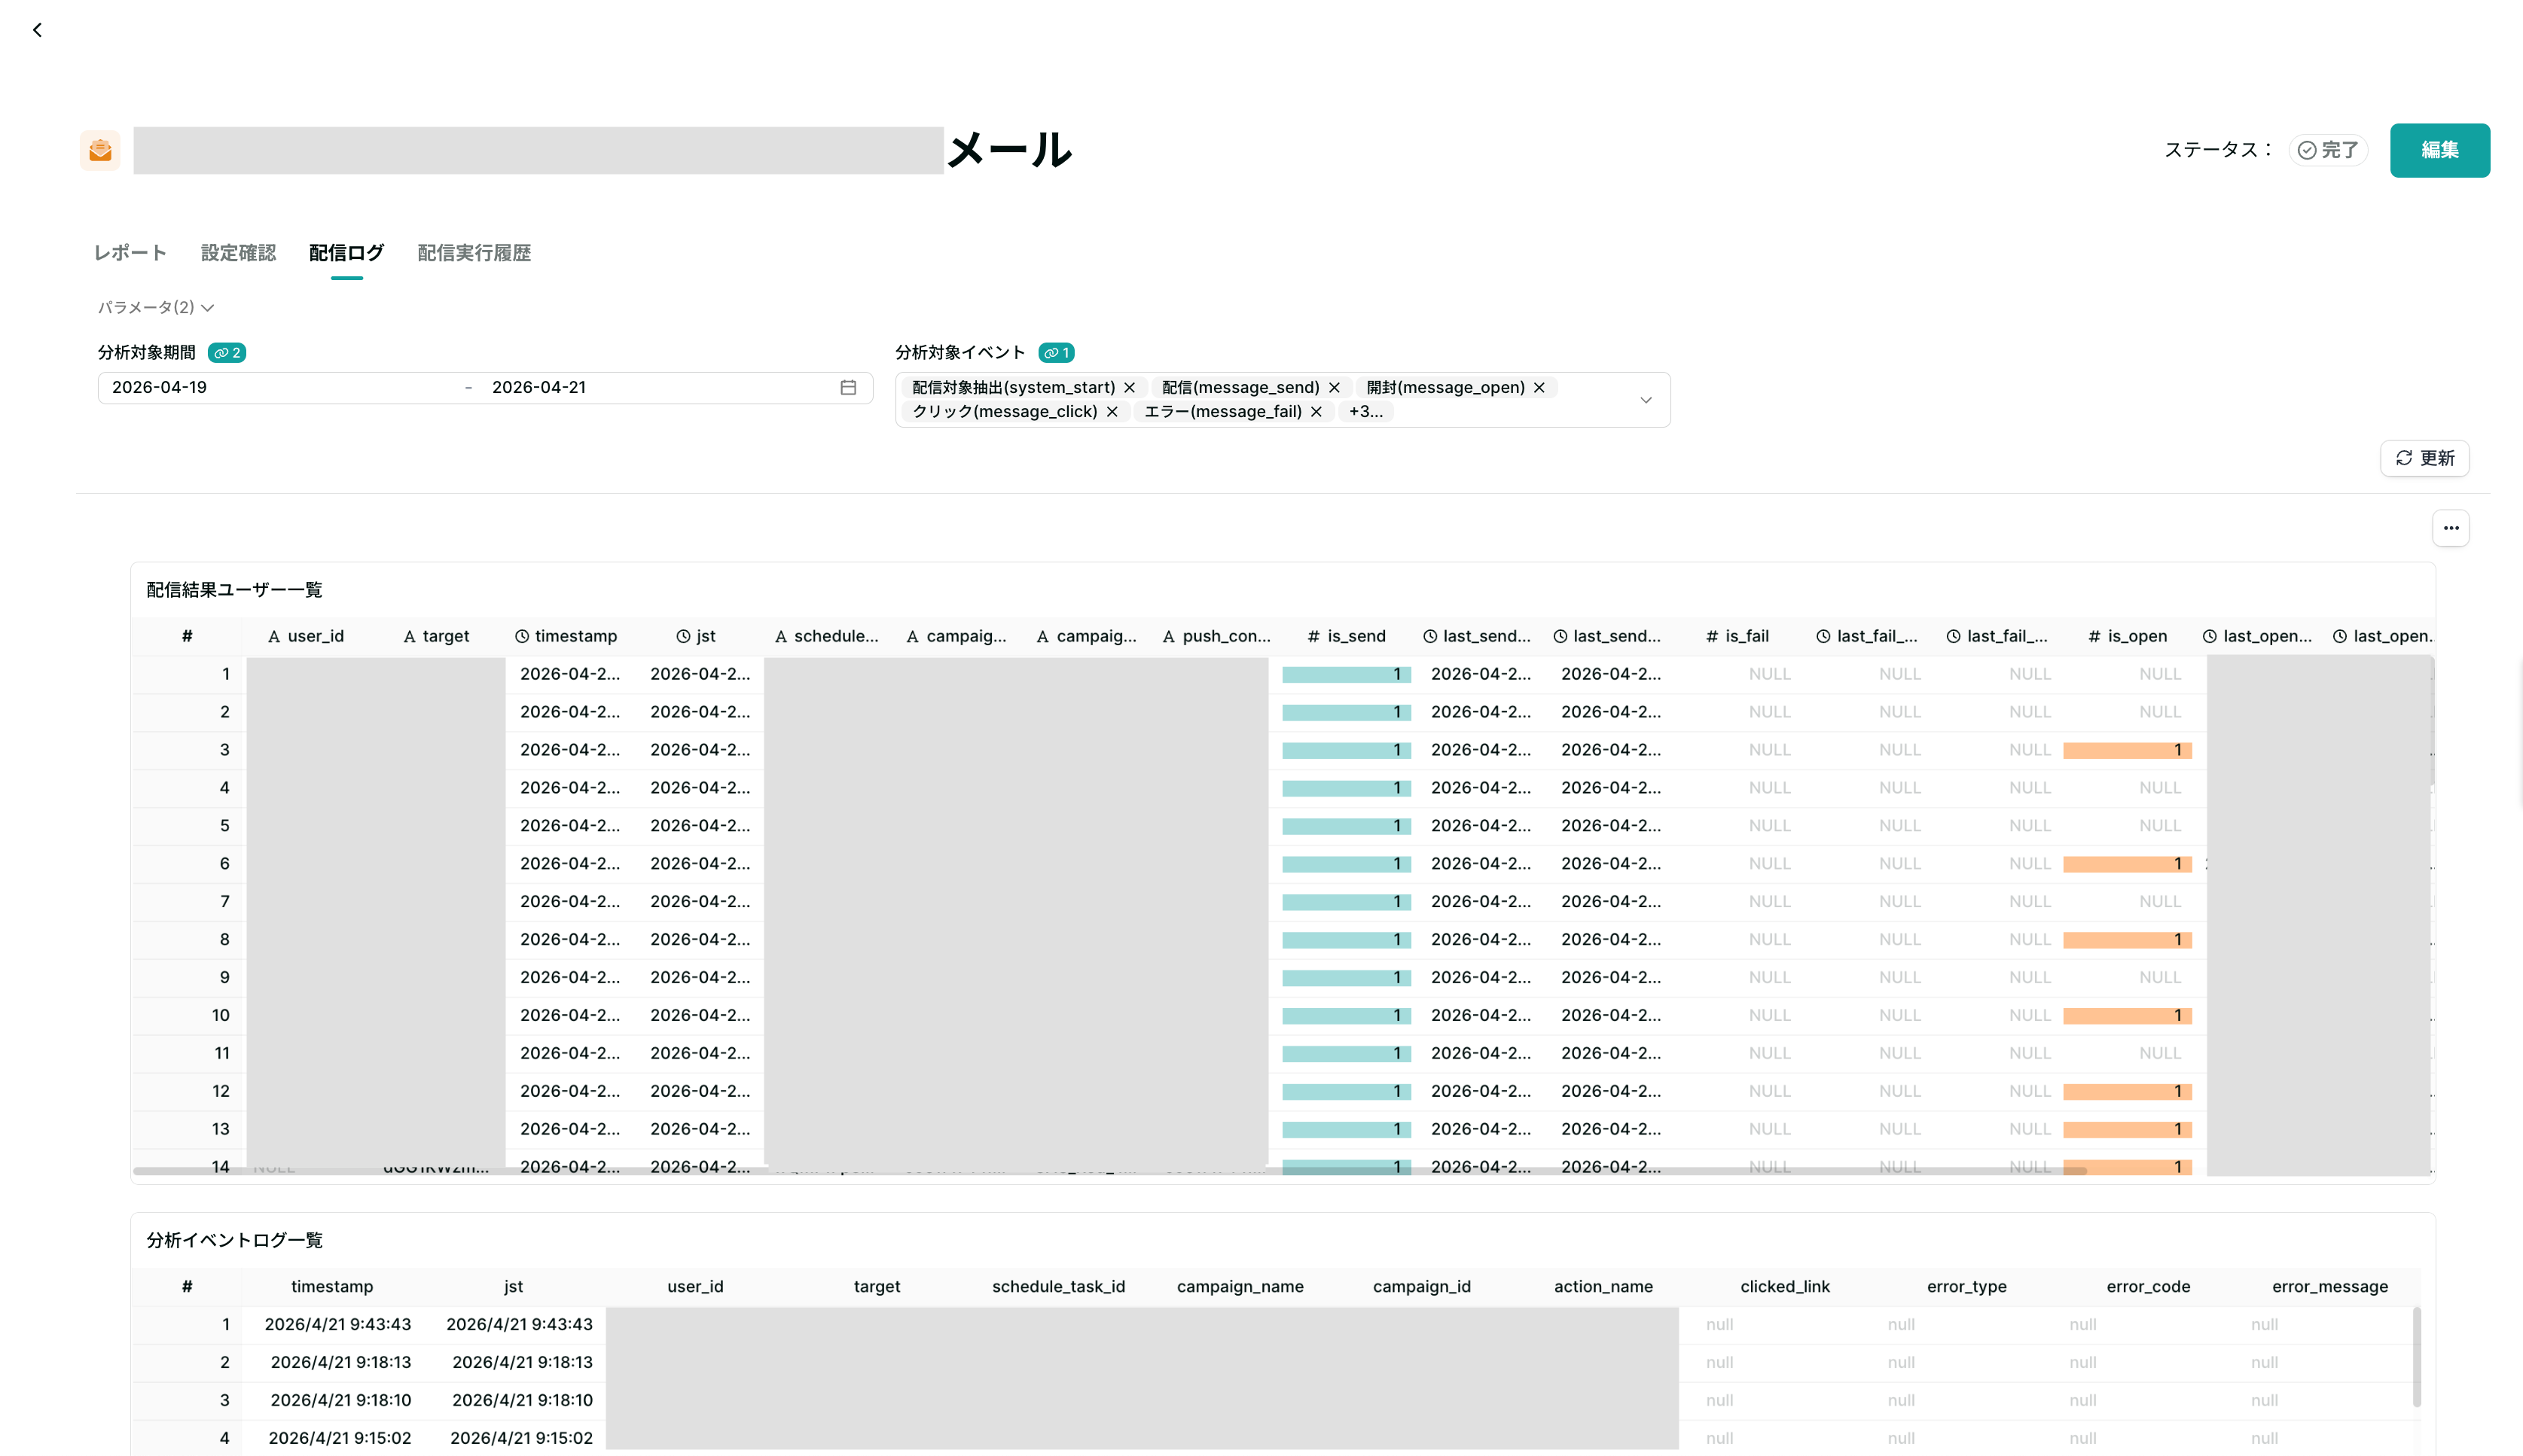Click the schedule... column header

click(x=826, y=636)
